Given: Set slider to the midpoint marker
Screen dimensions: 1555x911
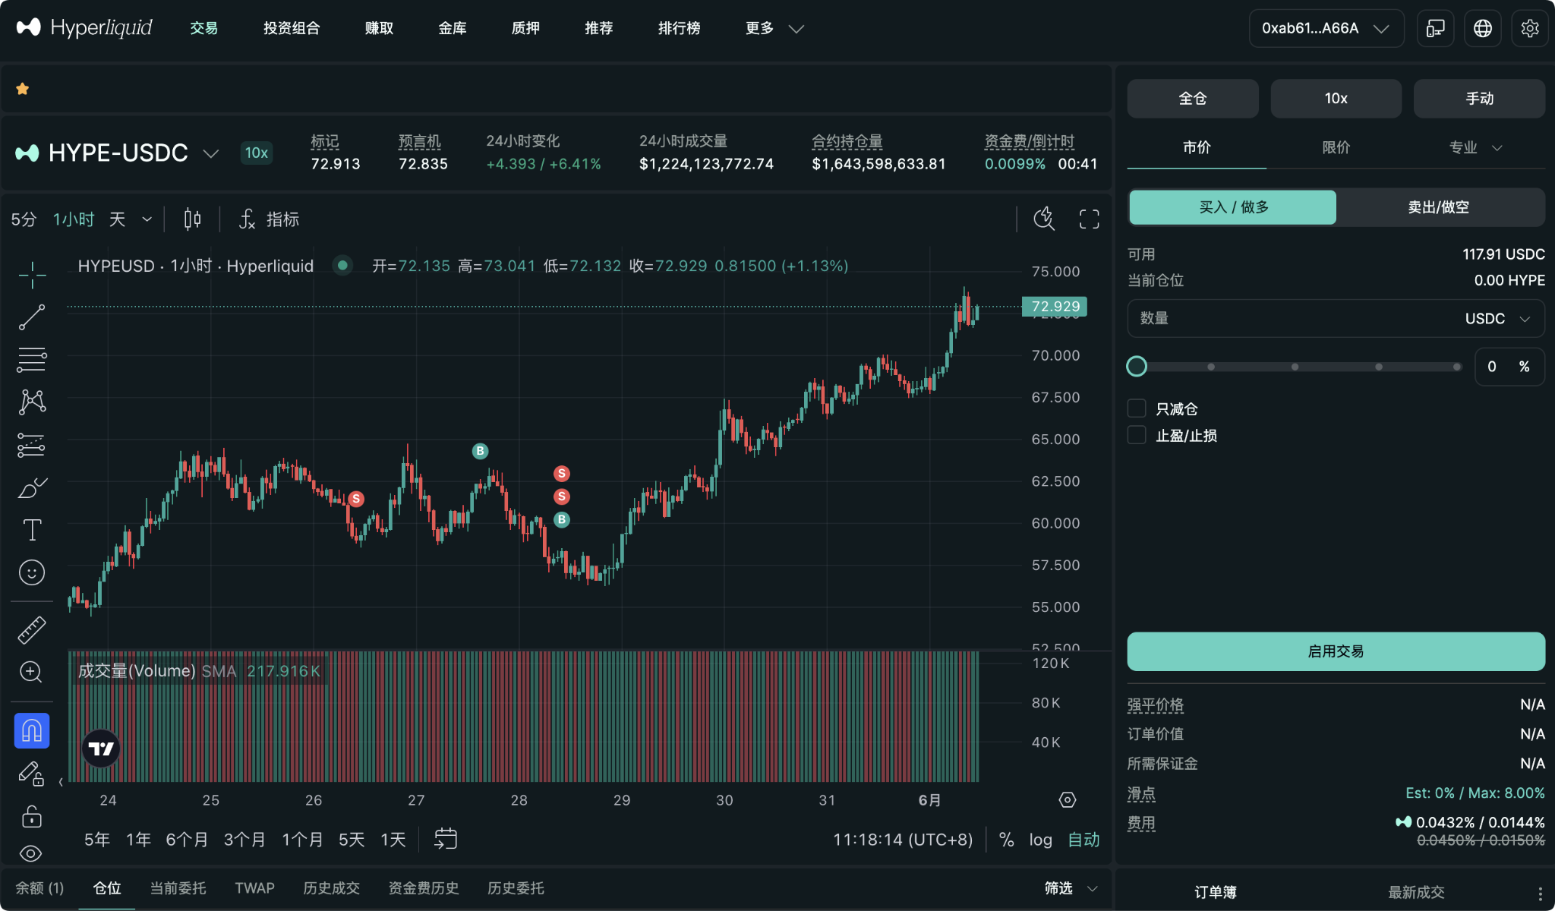Looking at the screenshot, I should [1295, 367].
